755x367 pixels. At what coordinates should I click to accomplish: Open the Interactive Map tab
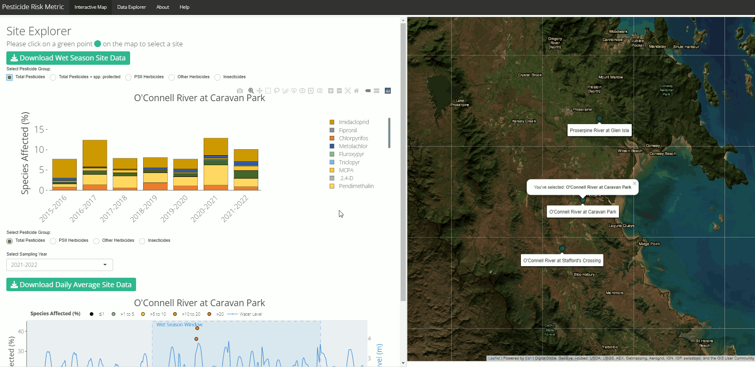point(91,7)
